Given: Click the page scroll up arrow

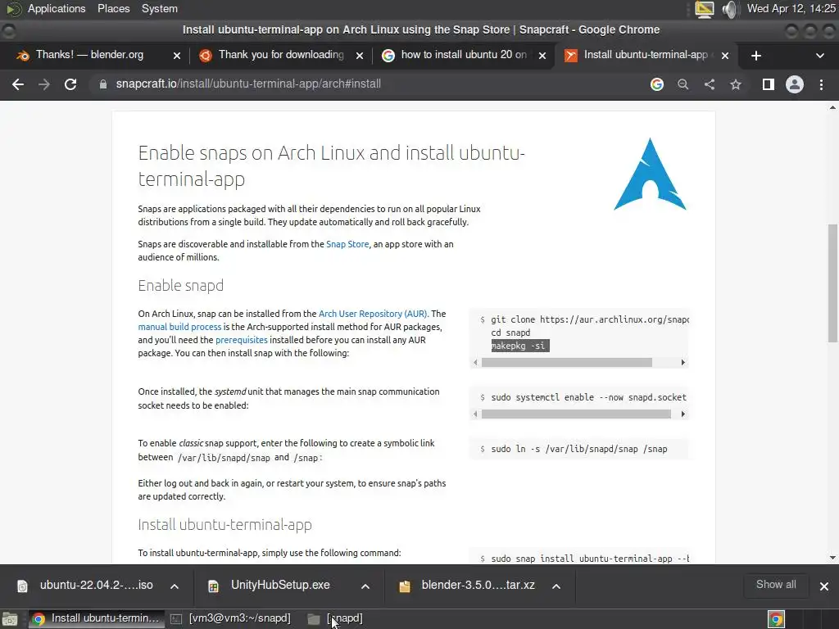Looking at the screenshot, I should pyautogui.click(x=832, y=107).
